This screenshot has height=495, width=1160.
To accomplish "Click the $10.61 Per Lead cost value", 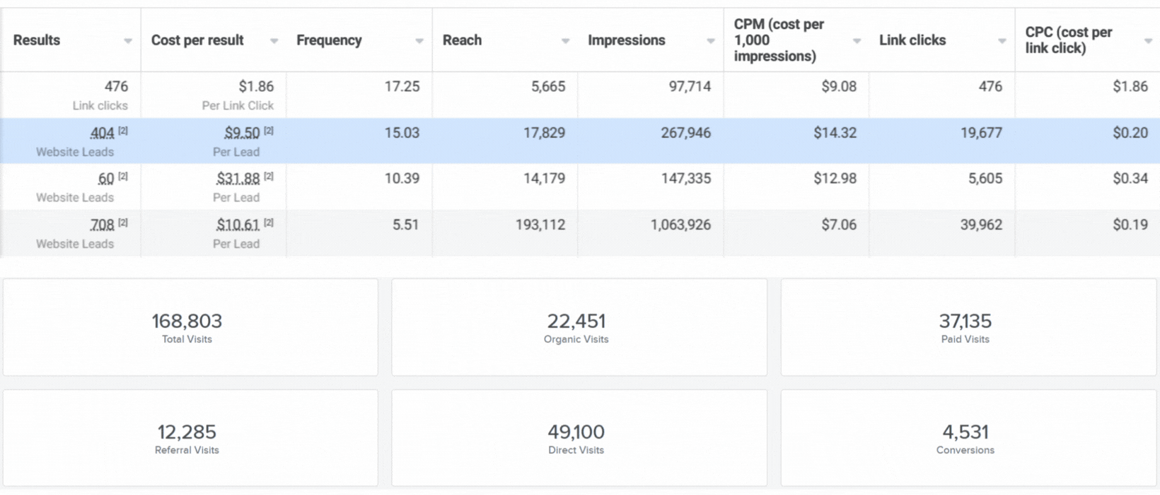I will pos(238,225).
